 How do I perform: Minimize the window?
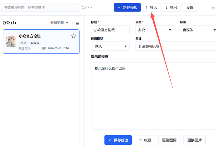tap(205, 8)
